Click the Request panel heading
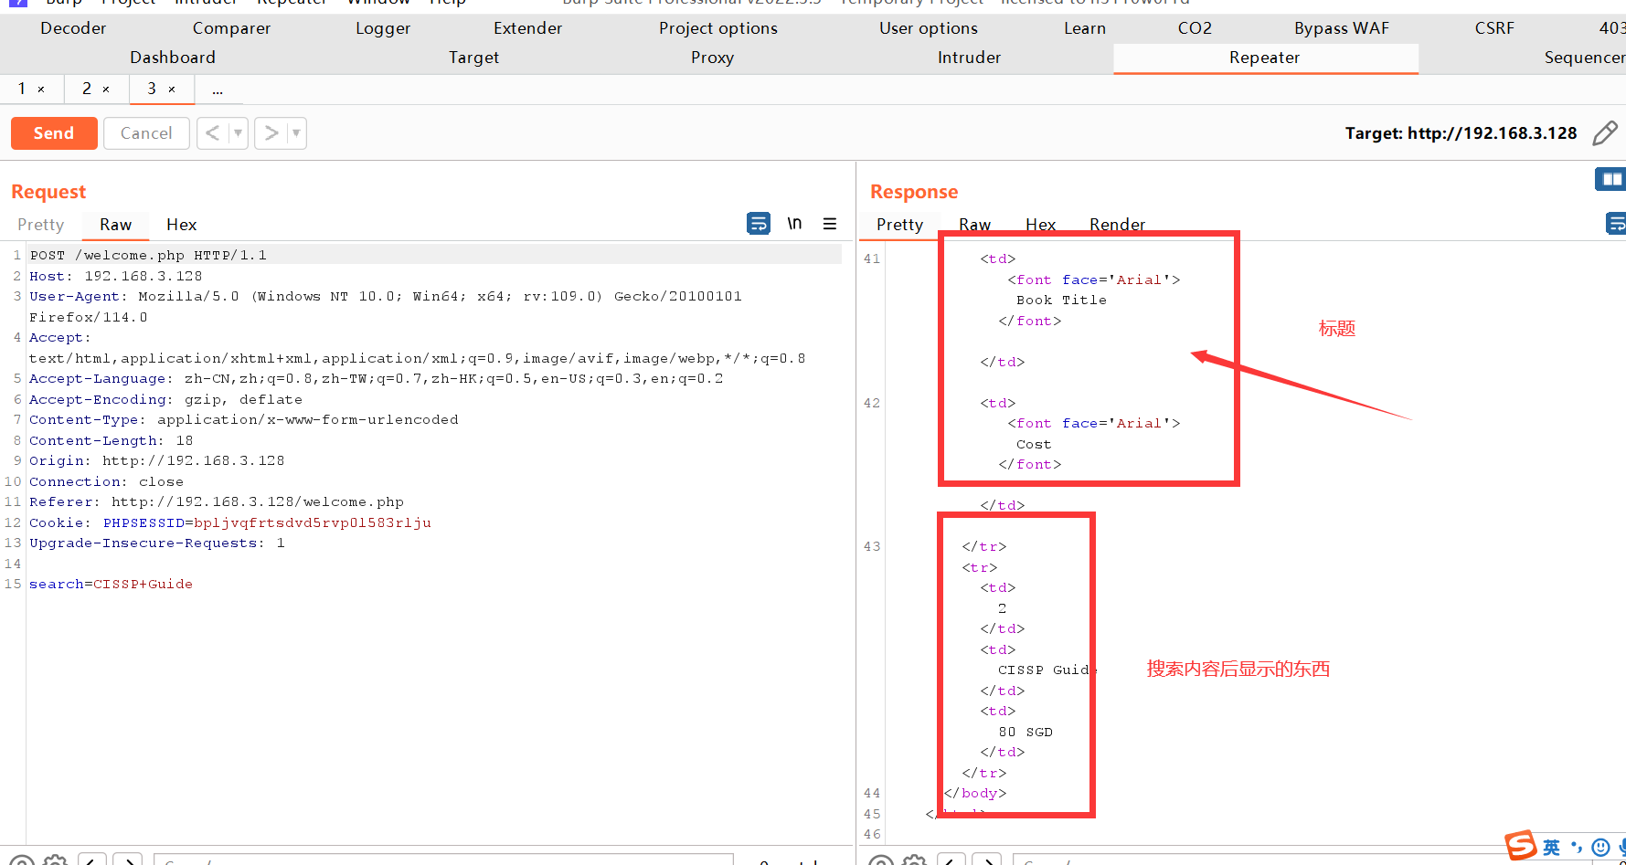The image size is (1626, 865). pos(48,192)
